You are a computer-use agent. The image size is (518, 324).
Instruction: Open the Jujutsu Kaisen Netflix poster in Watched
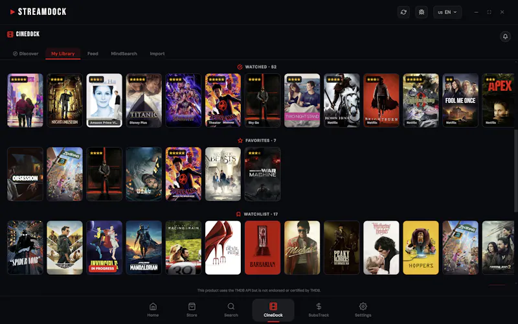point(421,100)
